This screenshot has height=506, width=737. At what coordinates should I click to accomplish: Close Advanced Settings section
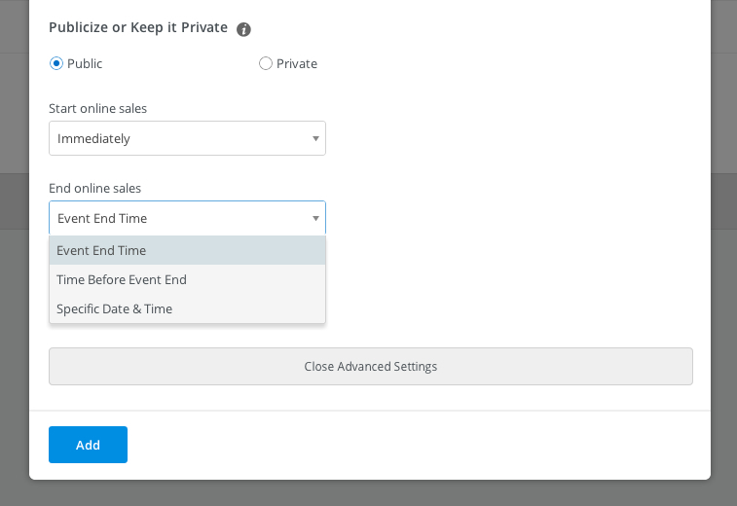(x=370, y=367)
